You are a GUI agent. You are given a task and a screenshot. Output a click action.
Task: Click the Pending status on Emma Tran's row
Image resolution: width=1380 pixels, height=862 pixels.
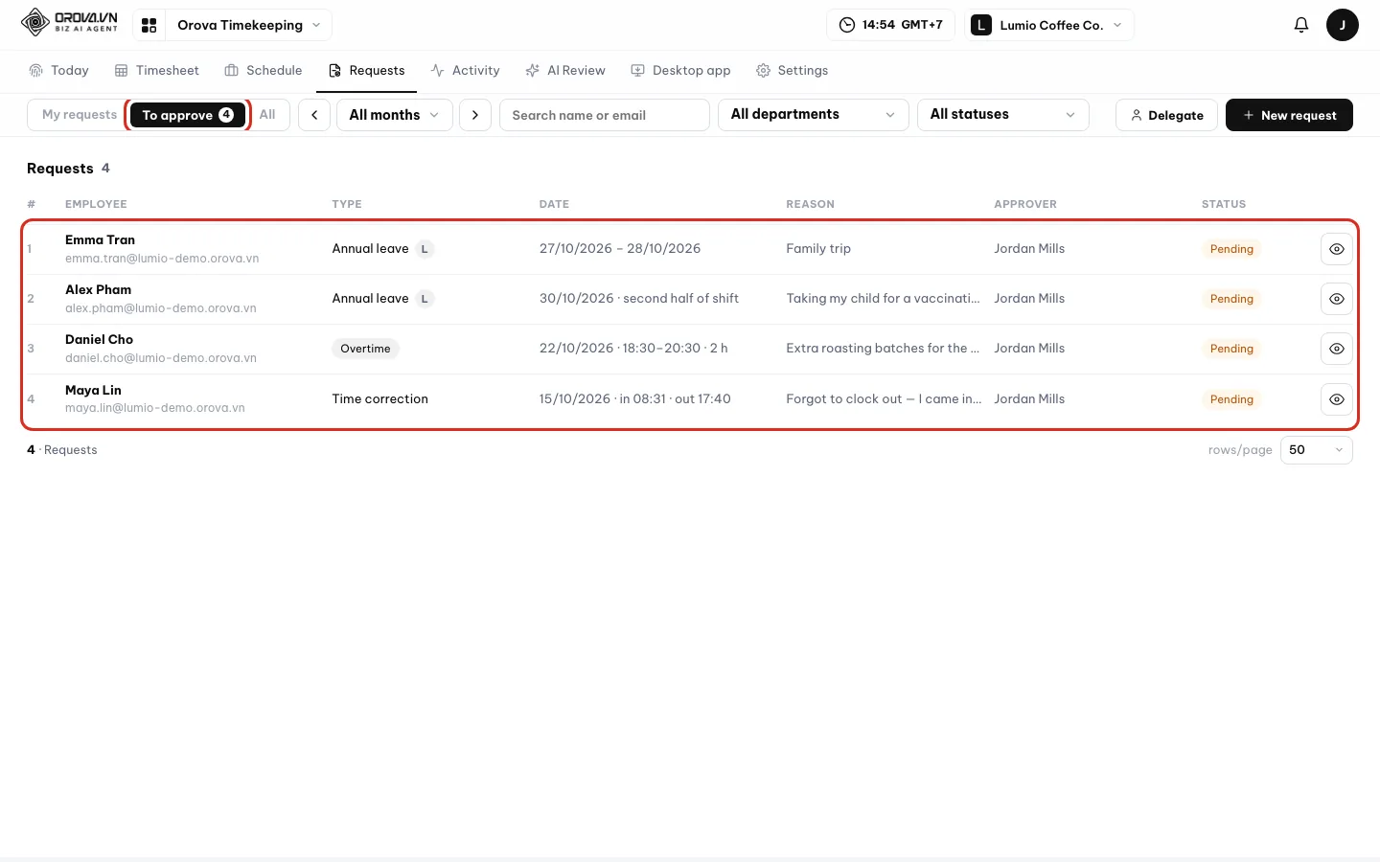click(x=1231, y=249)
